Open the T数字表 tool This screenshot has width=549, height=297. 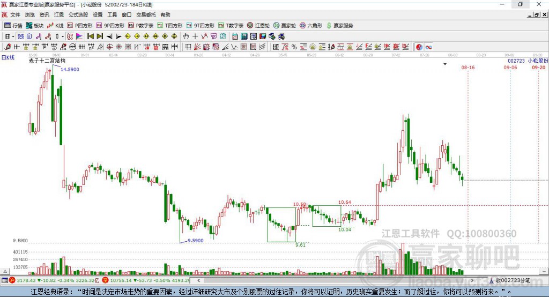231,26
